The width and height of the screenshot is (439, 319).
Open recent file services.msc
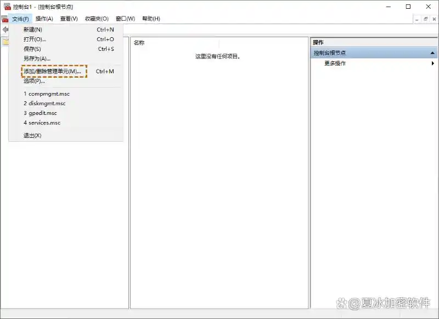[42, 123]
